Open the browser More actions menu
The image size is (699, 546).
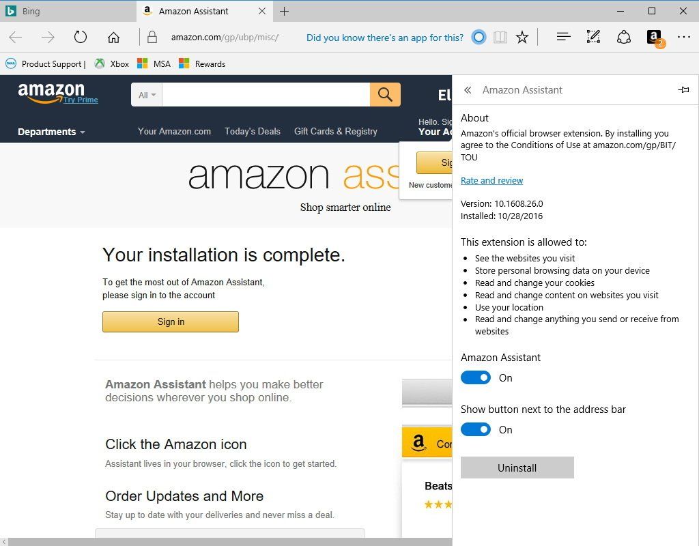point(684,38)
